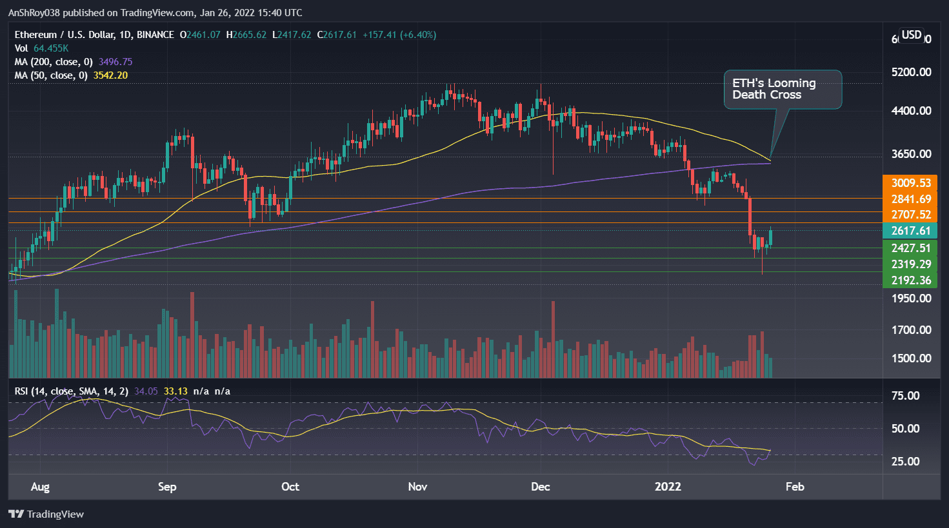Click the USD price scale unit label

pos(912,35)
